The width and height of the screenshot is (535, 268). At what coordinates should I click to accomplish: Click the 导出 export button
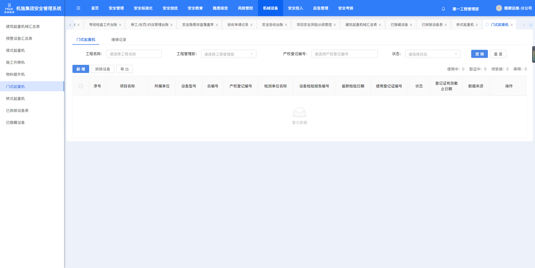pos(125,69)
